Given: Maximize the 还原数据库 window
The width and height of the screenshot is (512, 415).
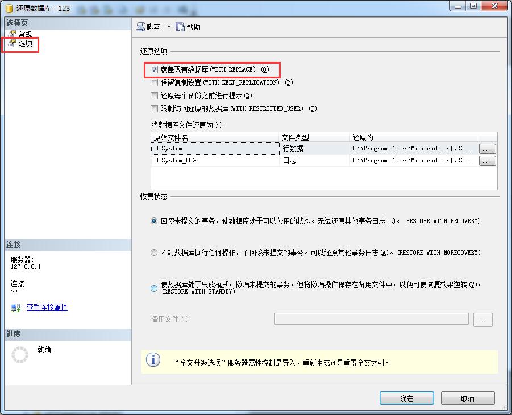Looking at the screenshot, I should pos(473,6).
